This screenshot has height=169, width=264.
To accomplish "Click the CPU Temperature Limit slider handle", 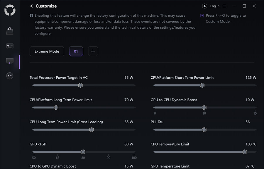I will (x=245, y=152).
